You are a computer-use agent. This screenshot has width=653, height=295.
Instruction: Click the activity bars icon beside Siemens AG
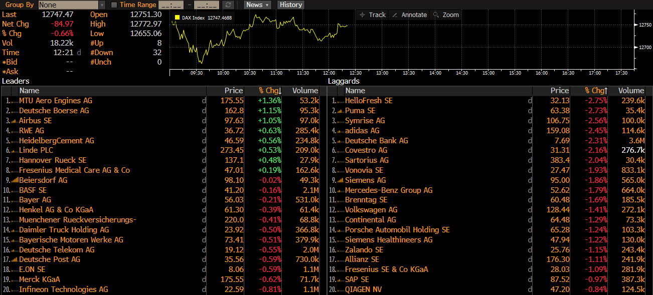click(x=340, y=180)
